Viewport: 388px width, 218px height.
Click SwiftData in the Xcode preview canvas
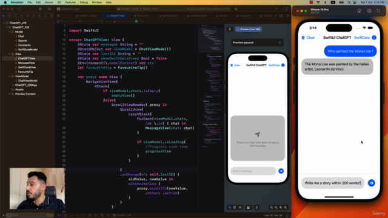[x=274, y=65]
